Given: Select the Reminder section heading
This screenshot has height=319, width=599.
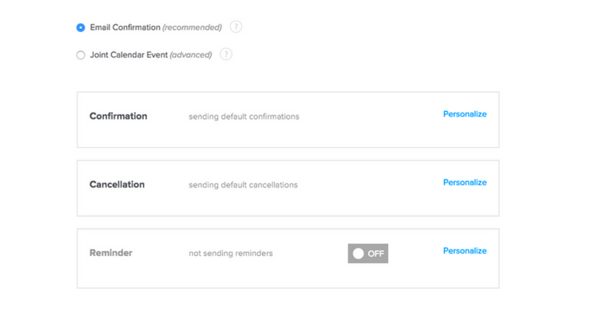Looking at the screenshot, I should [x=111, y=253].
